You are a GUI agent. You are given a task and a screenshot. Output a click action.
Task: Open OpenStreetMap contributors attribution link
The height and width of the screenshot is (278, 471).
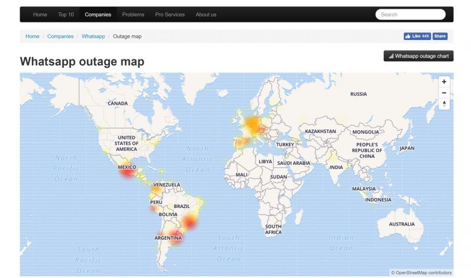point(424,273)
